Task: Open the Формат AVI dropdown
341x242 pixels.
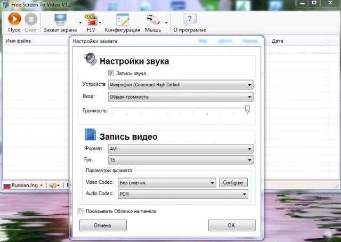Action: pyautogui.click(x=181, y=149)
